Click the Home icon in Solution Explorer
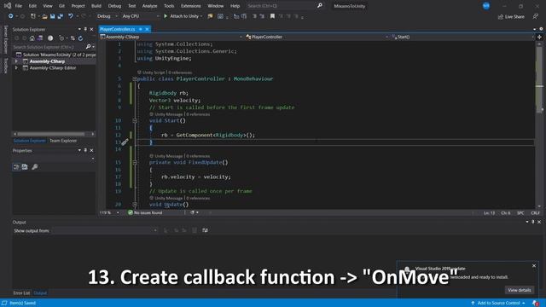The width and height of the screenshot is (546, 307). pyautogui.click(x=32, y=38)
